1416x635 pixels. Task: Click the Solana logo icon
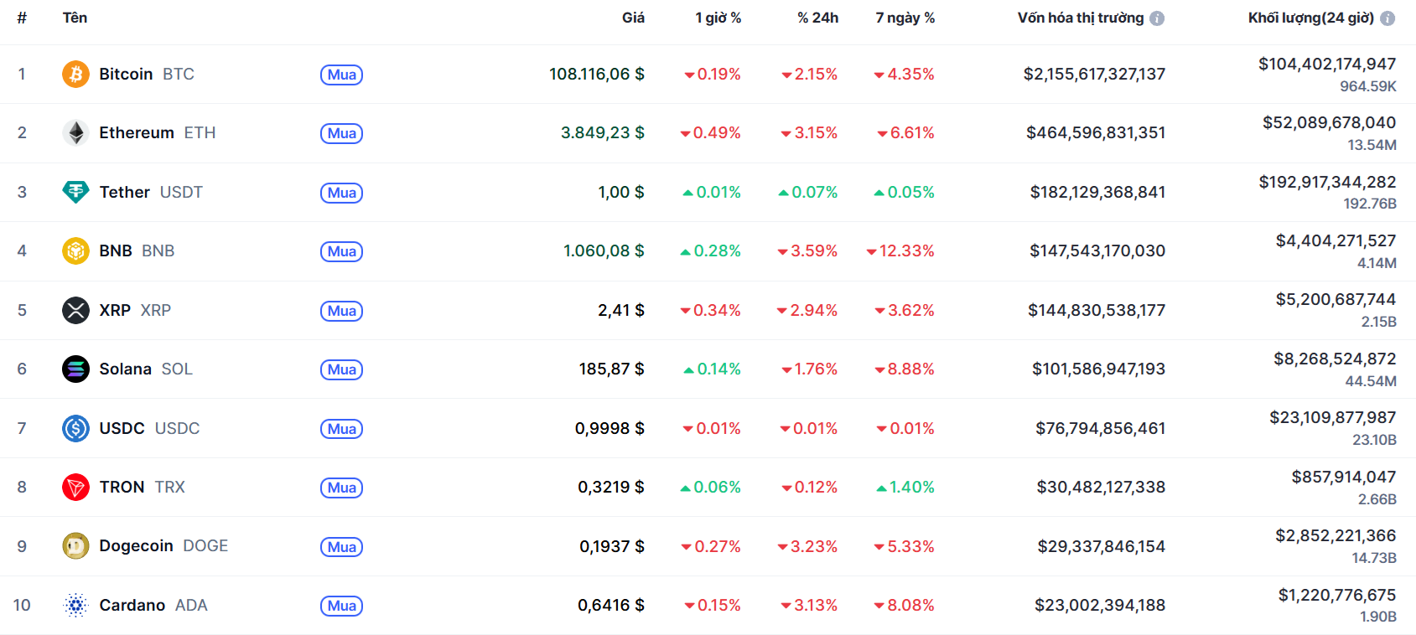[75, 369]
